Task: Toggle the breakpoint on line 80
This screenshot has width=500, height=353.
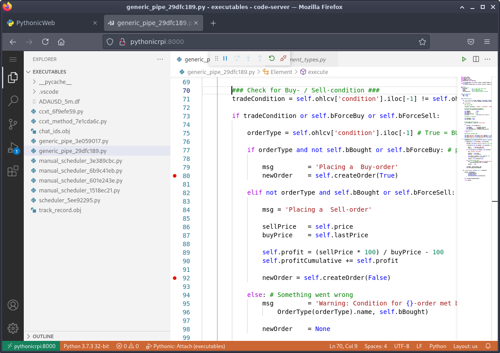Action: [x=174, y=176]
